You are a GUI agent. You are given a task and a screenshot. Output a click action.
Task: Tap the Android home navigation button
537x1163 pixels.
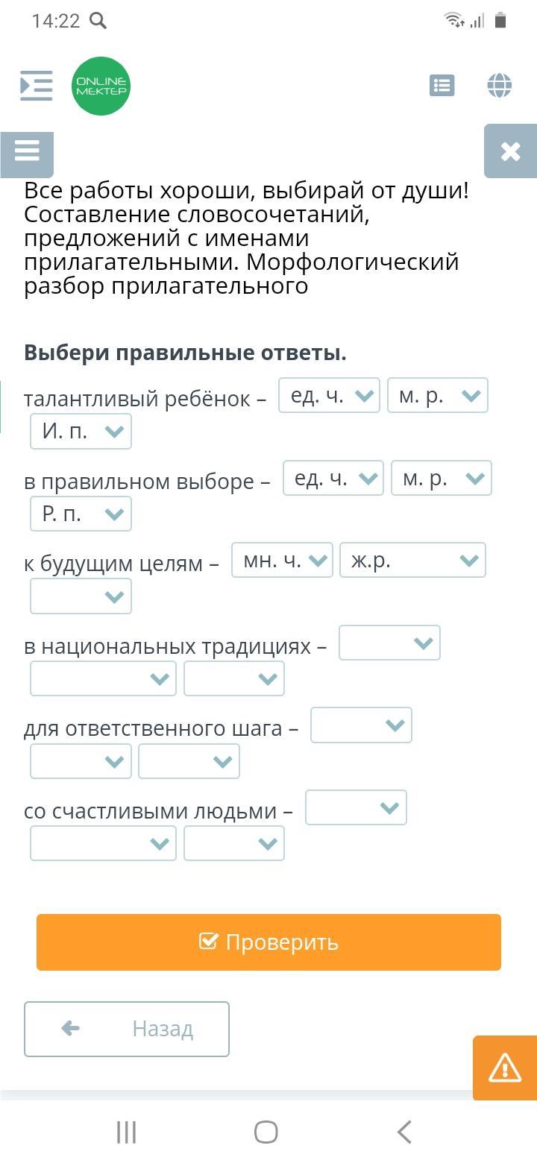[x=266, y=1132]
